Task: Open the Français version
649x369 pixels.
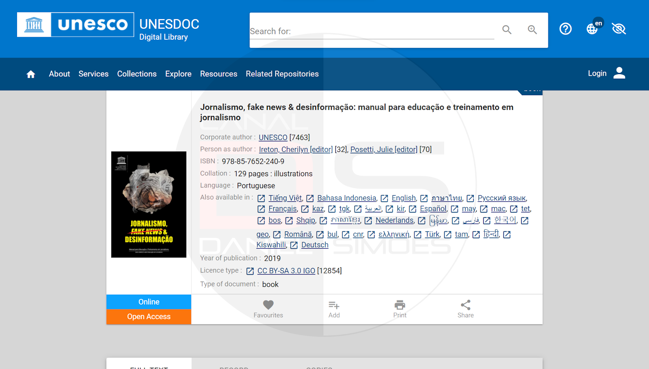Action: 283,209
